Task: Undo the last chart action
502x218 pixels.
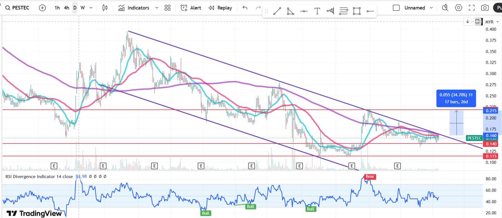Action: tap(245, 8)
